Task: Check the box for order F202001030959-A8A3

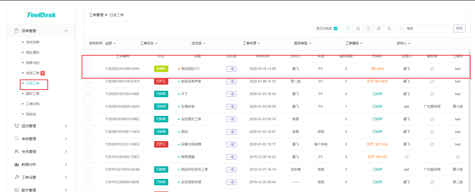Action: [89, 107]
